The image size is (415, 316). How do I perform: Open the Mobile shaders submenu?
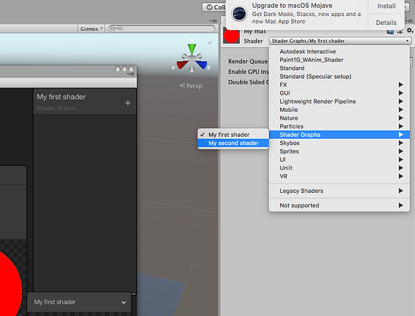point(340,110)
